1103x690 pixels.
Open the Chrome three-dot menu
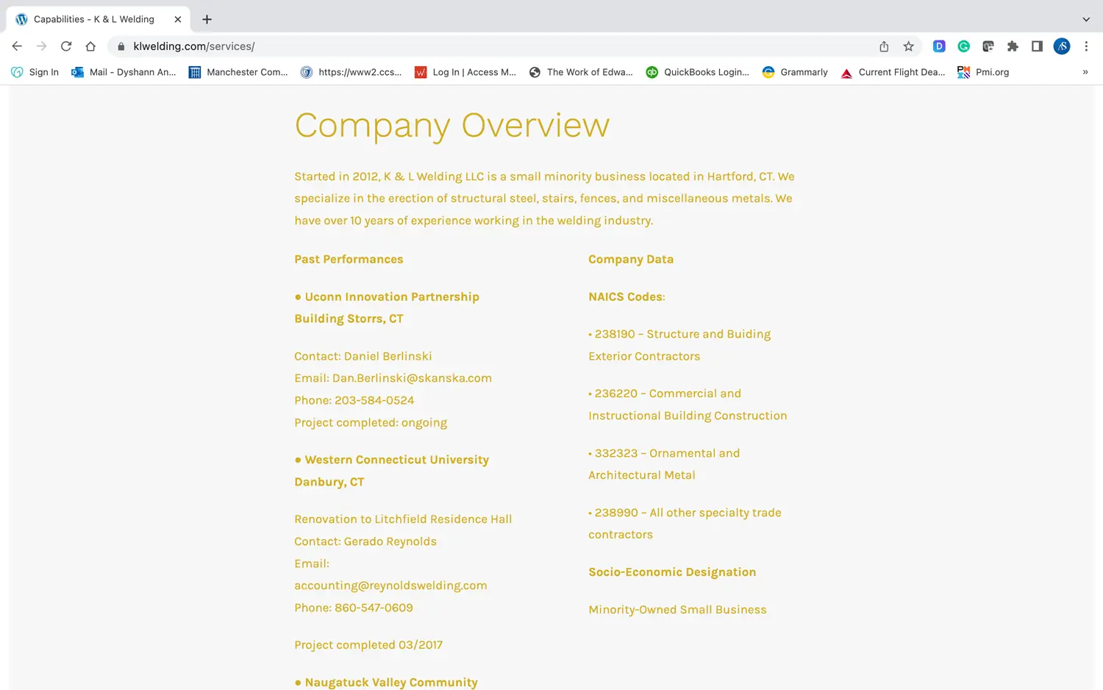tap(1086, 46)
